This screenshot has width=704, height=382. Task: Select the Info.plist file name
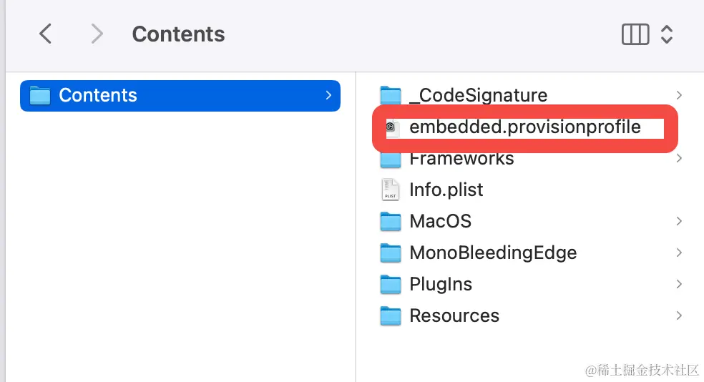tap(446, 190)
